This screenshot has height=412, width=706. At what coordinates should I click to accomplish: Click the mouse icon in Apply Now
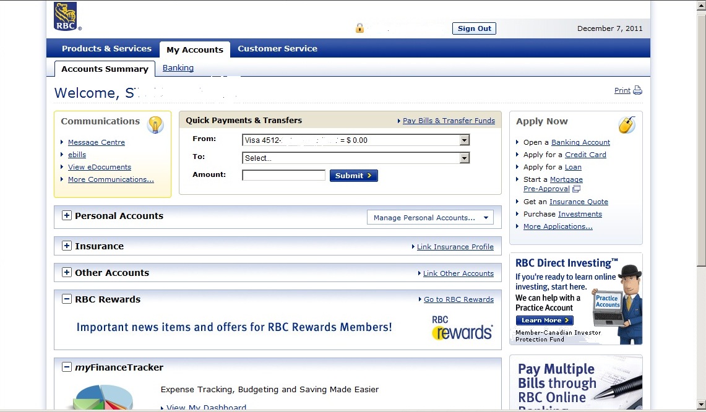[x=627, y=124]
